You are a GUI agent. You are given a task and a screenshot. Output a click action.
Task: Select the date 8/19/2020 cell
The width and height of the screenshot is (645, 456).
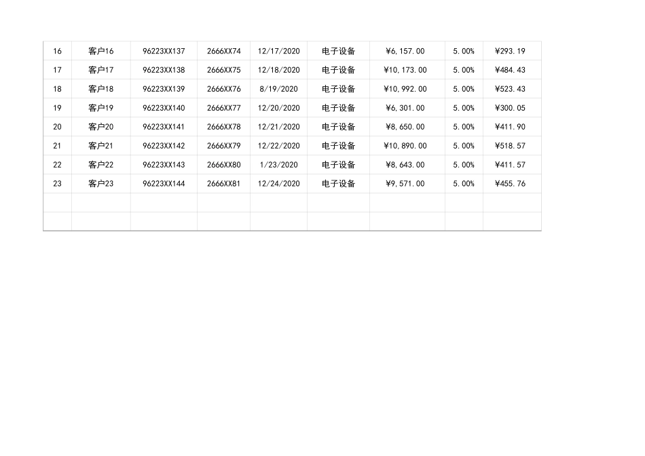click(278, 88)
